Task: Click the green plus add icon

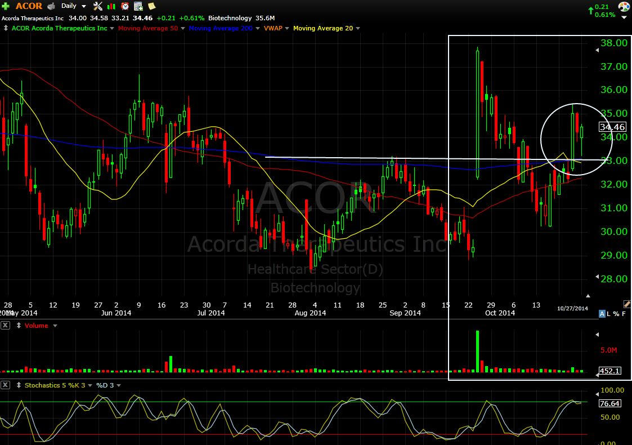Action: point(6,6)
